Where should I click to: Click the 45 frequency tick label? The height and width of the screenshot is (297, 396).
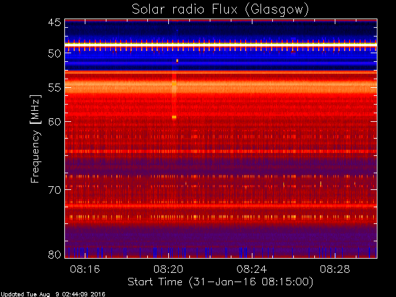(54, 23)
